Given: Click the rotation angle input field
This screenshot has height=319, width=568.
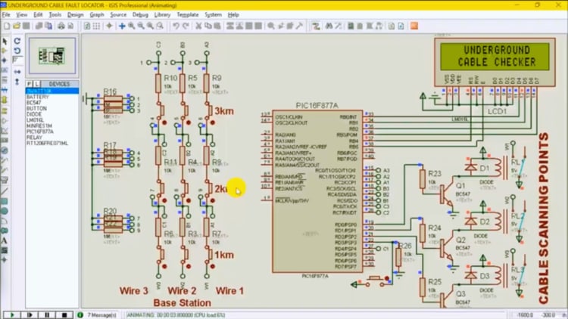Looking at the screenshot, I should pyautogui.click(x=17, y=60).
